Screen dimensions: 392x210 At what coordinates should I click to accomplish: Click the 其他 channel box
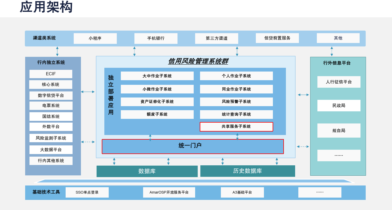pyautogui.click(x=338, y=38)
